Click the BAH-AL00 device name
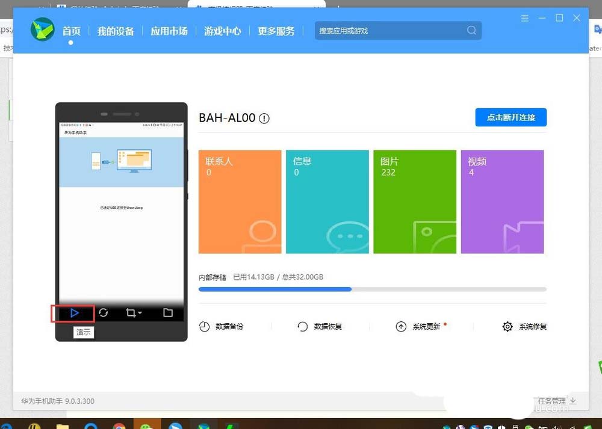The width and height of the screenshot is (602, 429). [227, 118]
